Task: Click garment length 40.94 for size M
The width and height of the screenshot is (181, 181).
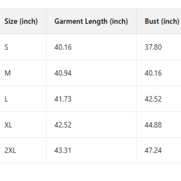Action: pos(63,73)
